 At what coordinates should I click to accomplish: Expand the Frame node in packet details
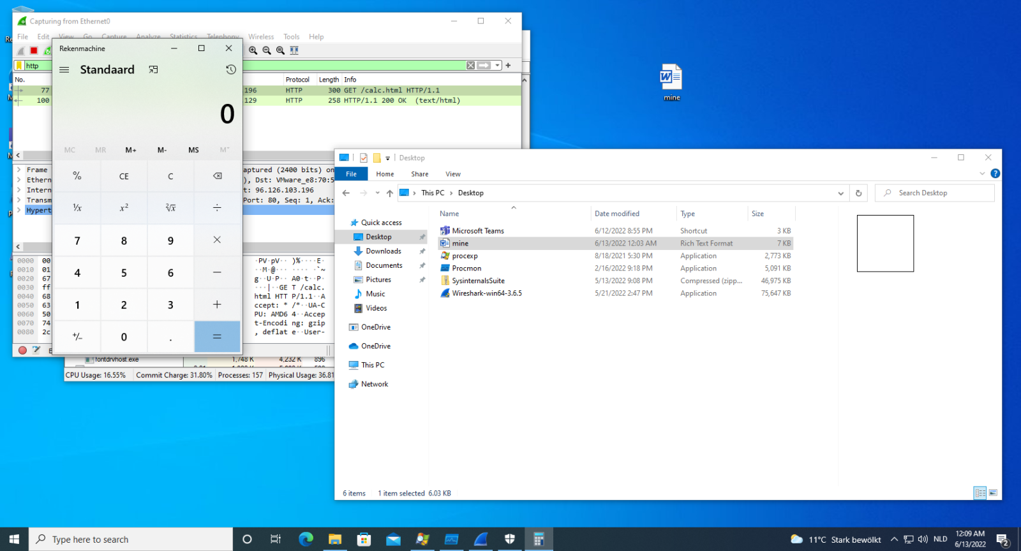(x=19, y=170)
